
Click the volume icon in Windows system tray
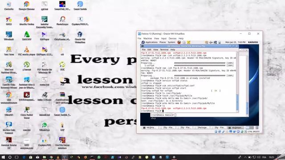pos(259,157)
